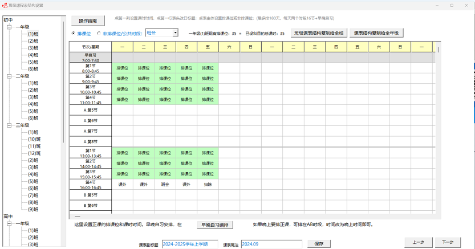
Task: Click the 扫除 cell in afternoon period 4
Action: (x=208, y=184)
